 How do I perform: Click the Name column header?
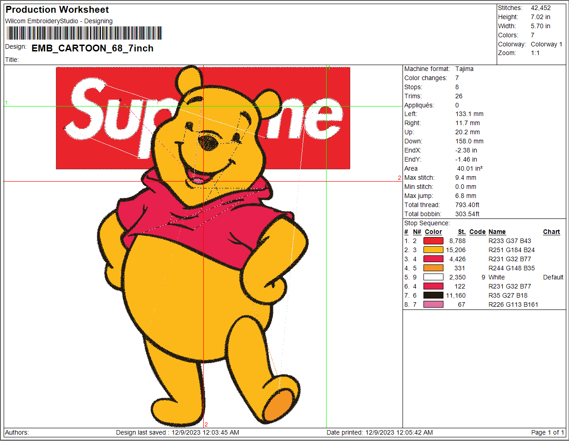497,232
